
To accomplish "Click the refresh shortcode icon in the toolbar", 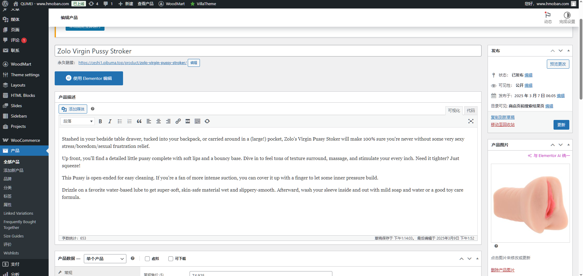I will click(x=207, y=121).
